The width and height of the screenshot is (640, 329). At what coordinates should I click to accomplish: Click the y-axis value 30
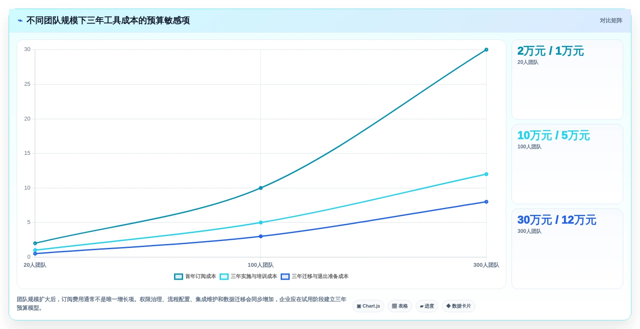[27, 49]
